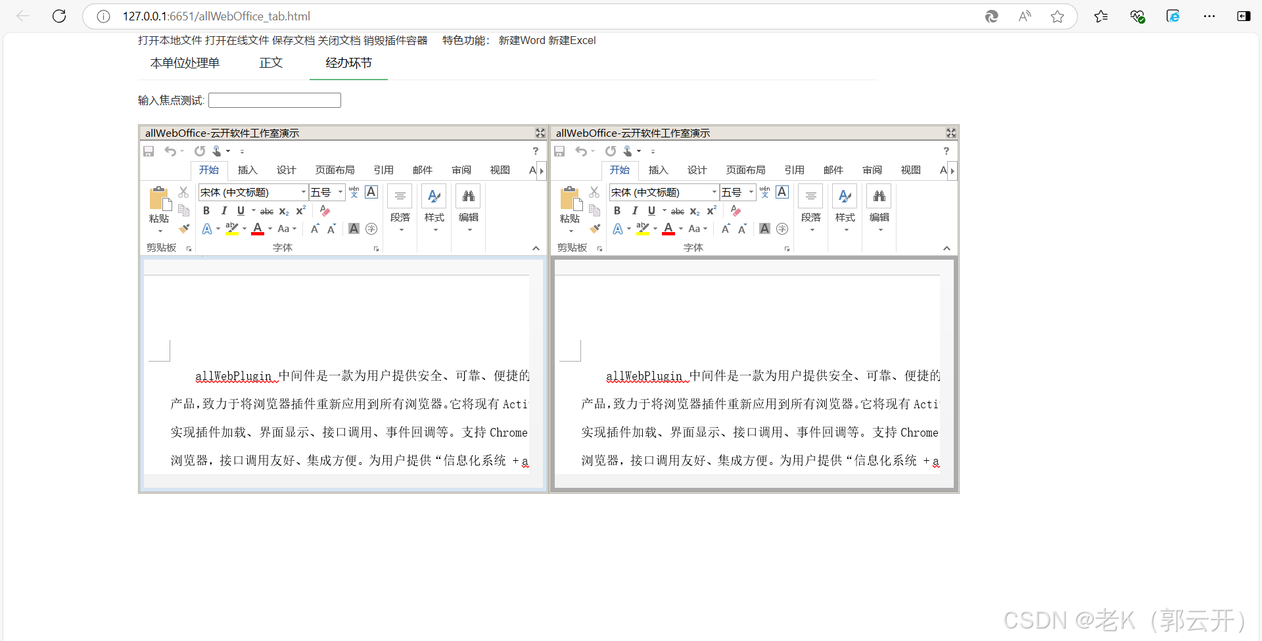Toggle Bold formatting in left document ribbon

coord(206,210)
